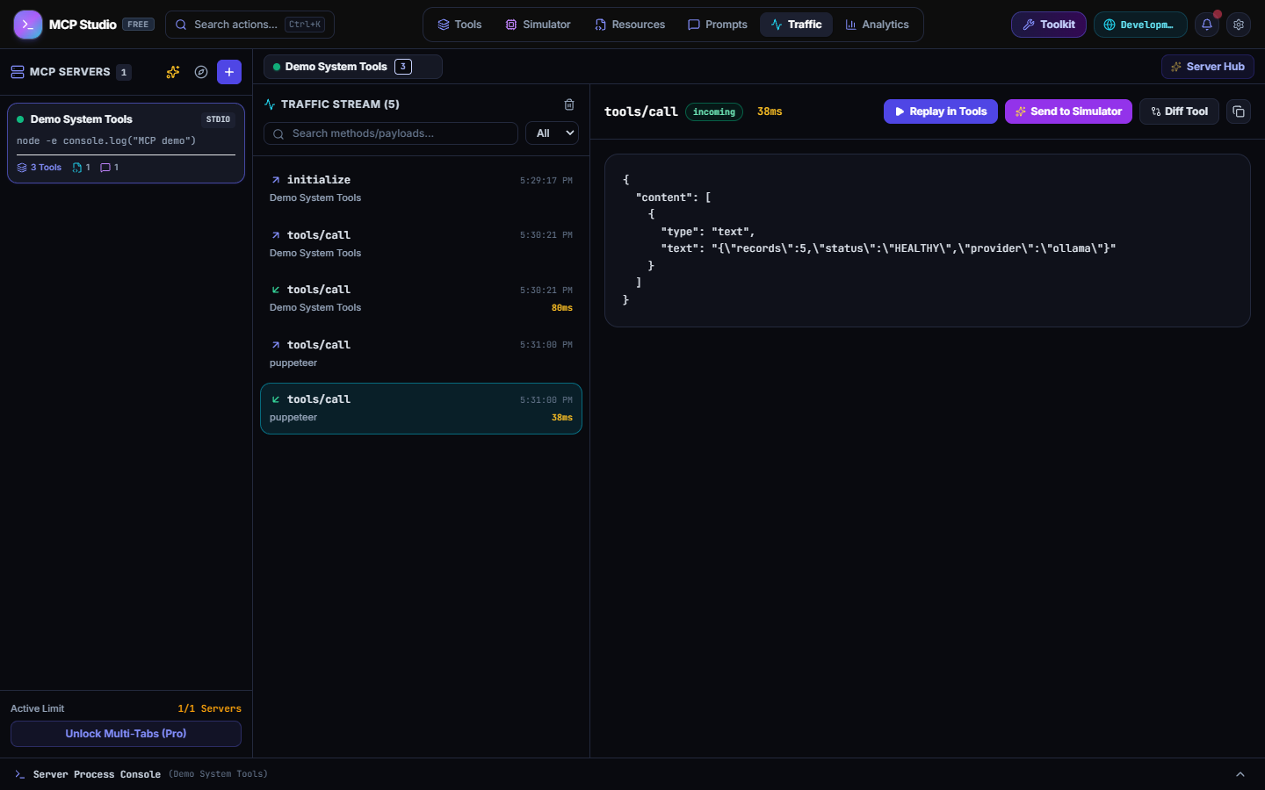Click the Server Process Console terminal icon
1265x790 pixels.
(x=20, y=774)
